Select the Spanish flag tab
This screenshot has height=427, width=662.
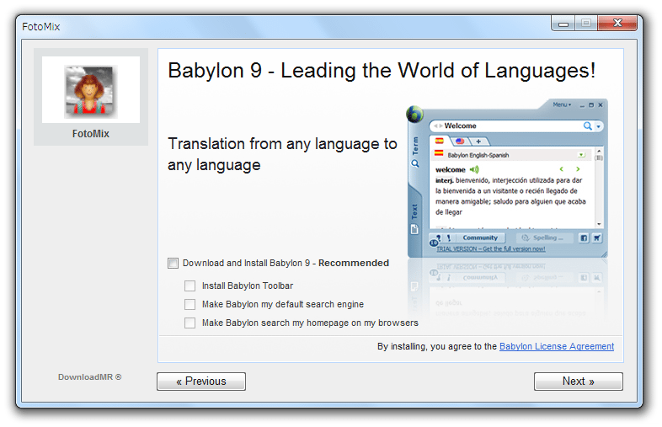[x=440, y=141]
